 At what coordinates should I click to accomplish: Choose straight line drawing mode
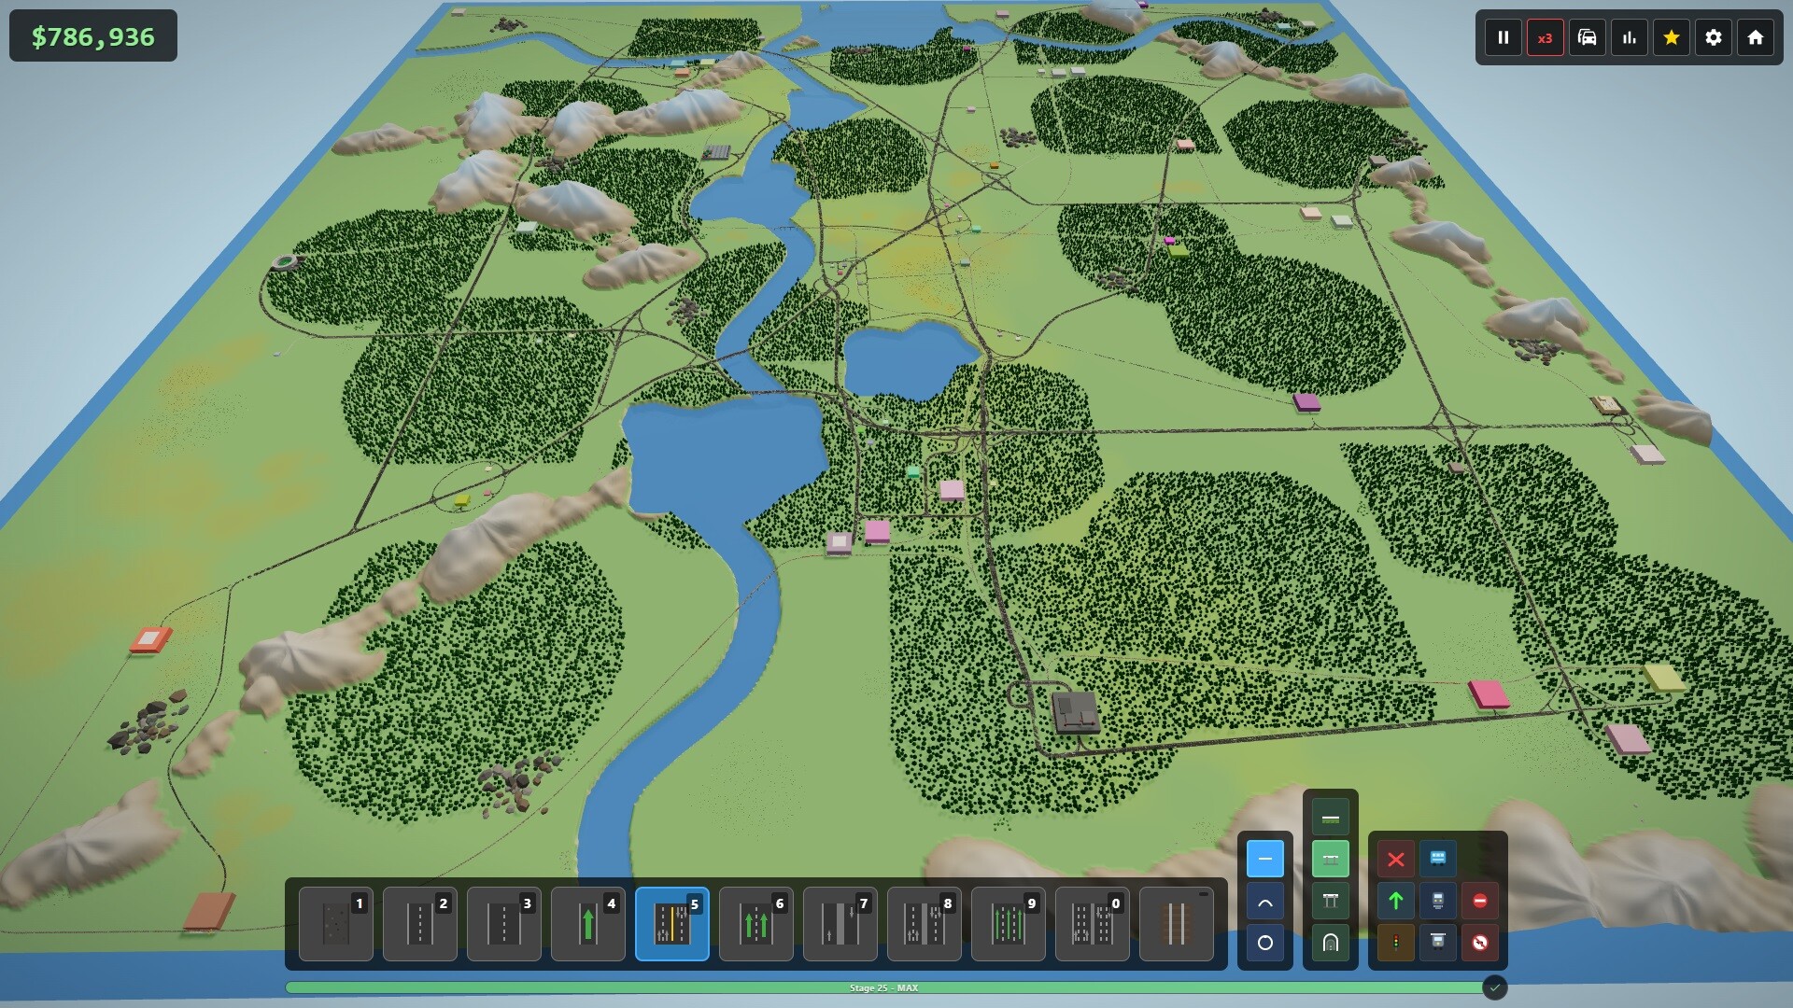(x=1265, y=859)
